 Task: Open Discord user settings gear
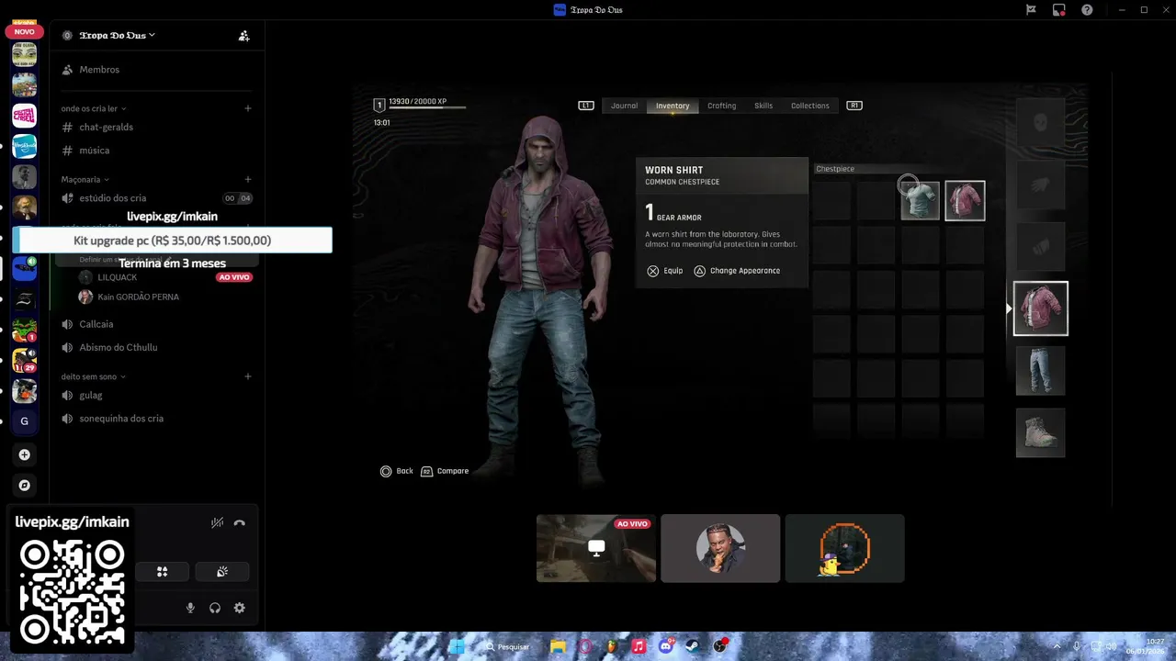pyautogui.click(x=240, y=608)
